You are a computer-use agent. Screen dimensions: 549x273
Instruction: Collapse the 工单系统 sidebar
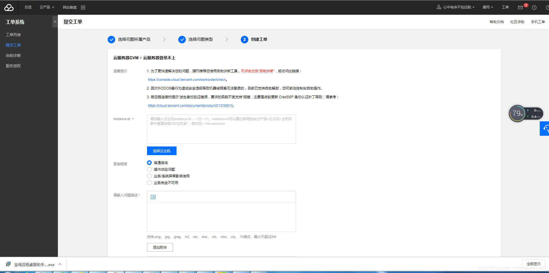tap(55, 21)
